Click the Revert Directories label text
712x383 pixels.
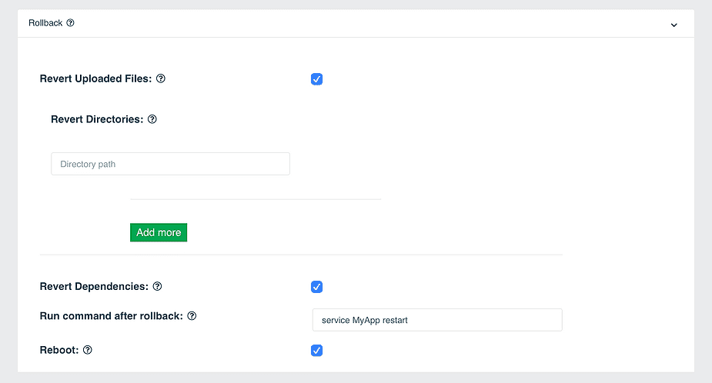[x=97, y=119]
